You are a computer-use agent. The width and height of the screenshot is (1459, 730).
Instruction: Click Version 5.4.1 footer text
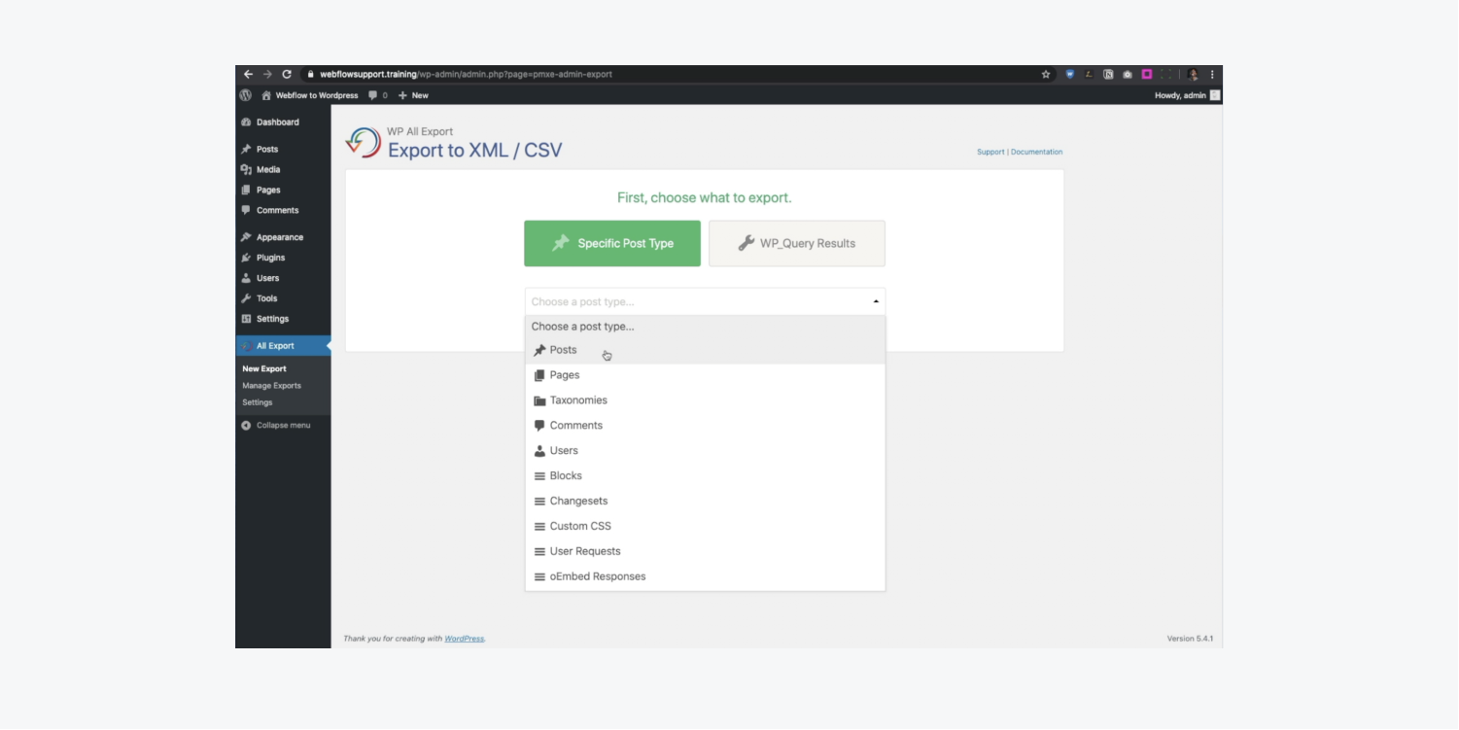click(x=1190, y=639)
